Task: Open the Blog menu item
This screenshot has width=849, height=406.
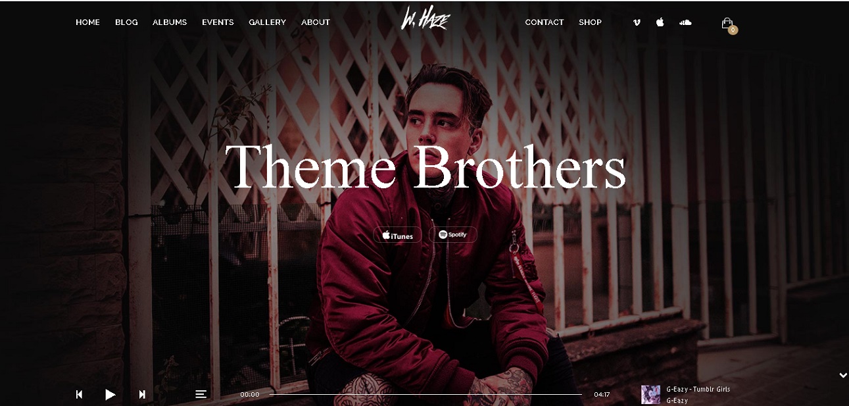Action: [x=126, y=22]
